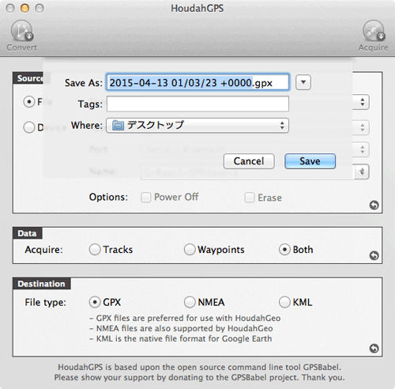Click the Acquire toolbar icon
This screenshot has height=389, width=395.
point(374,31)
